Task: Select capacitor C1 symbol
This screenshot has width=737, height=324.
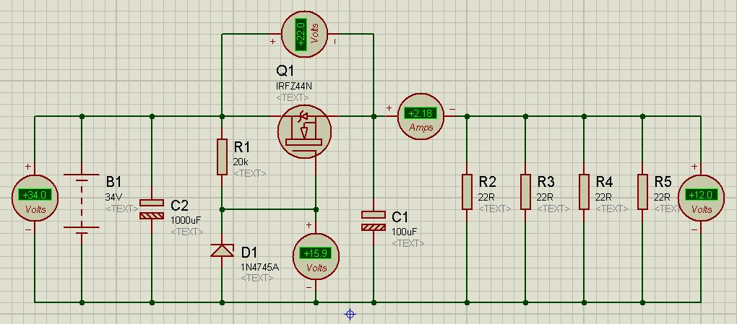Action: pos(374,221)
